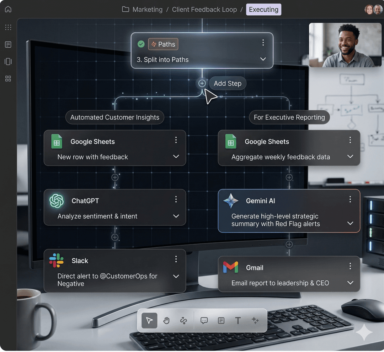Expand the Split into Paths step
This screenshot has width=384, height=352.
point(263,59)
